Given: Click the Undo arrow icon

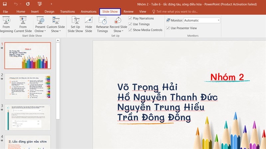Looking at the screenshot, I should [16, 4].
